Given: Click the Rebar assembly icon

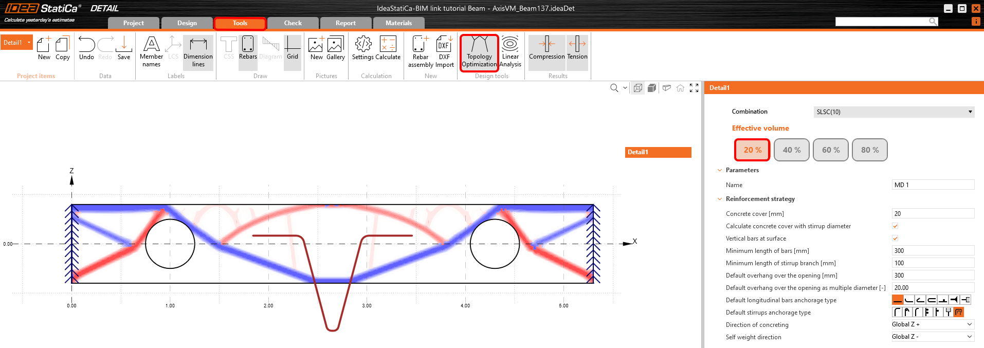Looking at the screenshot, I should click(x=421, y=52).
